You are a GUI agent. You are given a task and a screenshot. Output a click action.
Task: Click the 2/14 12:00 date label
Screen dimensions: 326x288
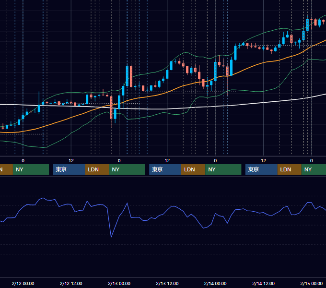point(263,283)
